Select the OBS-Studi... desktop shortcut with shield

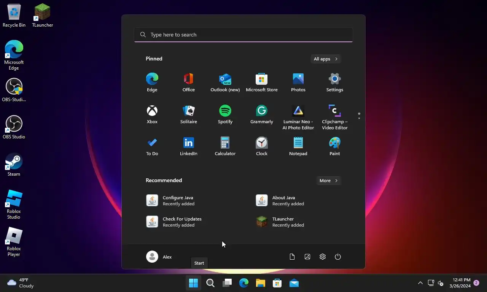[x=14, y=90]
